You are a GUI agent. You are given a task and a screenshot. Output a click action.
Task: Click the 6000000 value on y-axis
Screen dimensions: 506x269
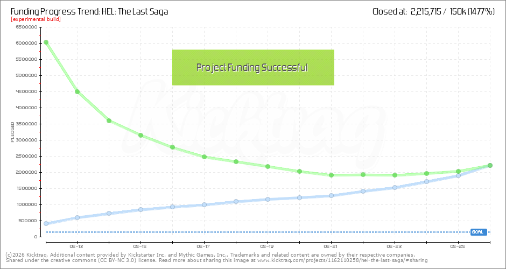[x=26, y=43]
